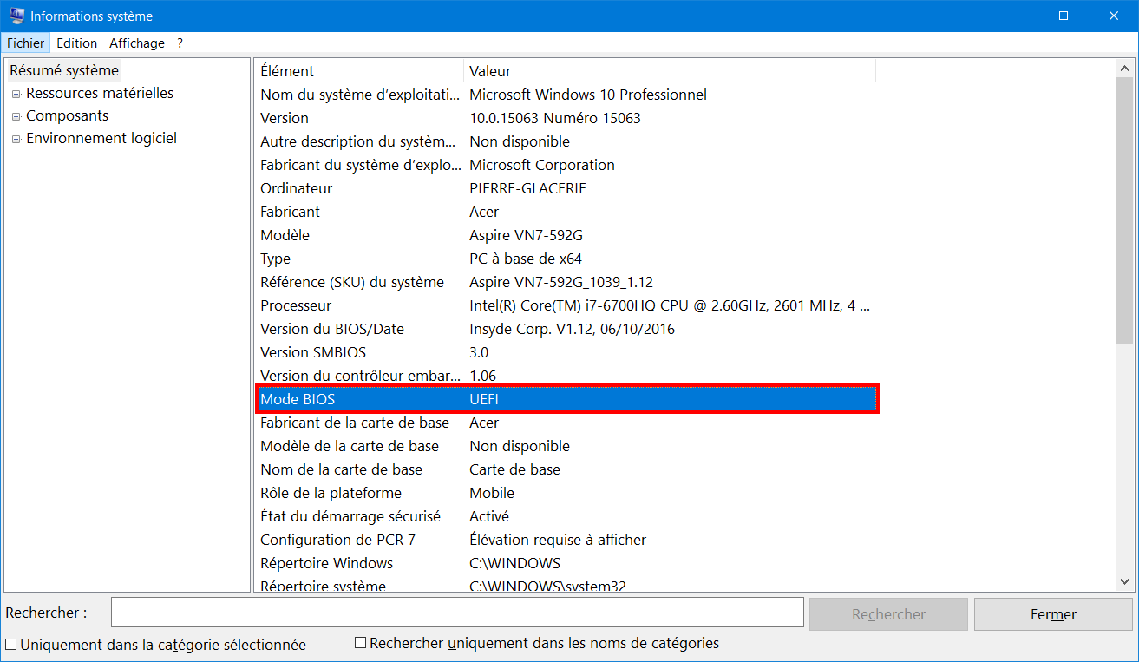Expand the Composants node
The image size is (1139, 662).
(x=16, y=116)
